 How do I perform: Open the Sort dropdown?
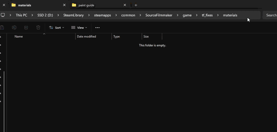pos(57,27)
